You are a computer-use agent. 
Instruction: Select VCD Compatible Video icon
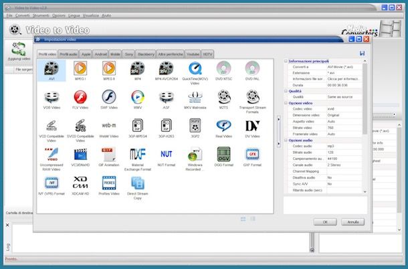(x=52, y=126)
